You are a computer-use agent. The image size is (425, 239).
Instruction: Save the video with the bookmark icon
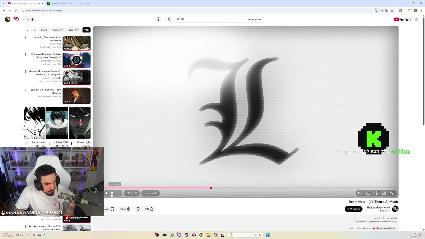pyautogui.click(x=112, y=209)
